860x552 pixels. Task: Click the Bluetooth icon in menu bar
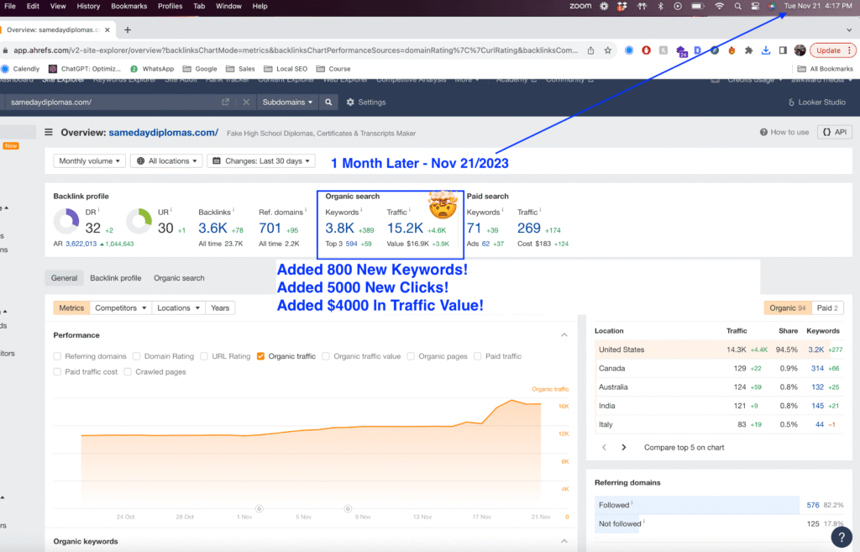click(660, 6)
